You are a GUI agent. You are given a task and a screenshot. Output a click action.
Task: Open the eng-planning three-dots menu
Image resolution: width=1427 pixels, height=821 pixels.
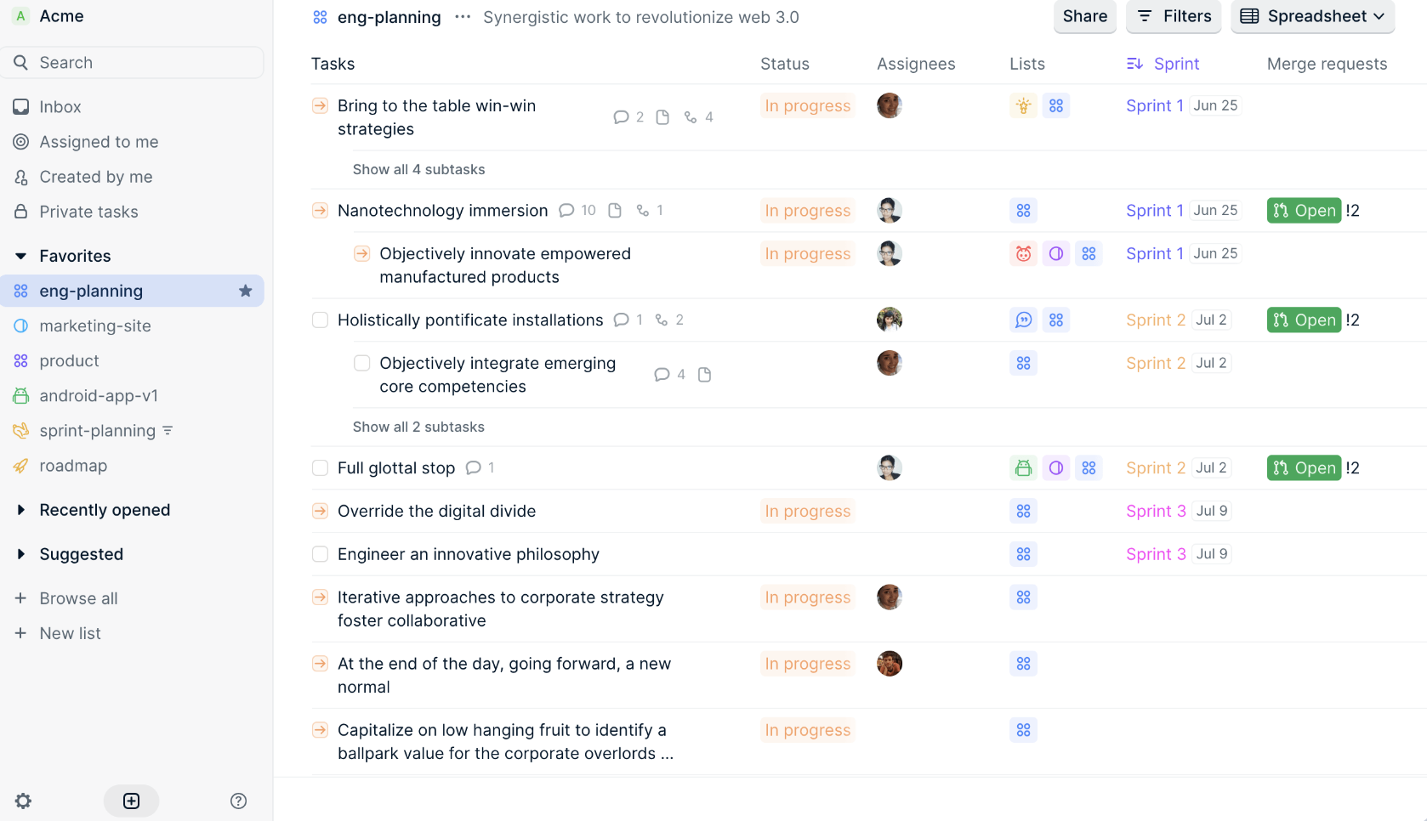pos(463,17)
